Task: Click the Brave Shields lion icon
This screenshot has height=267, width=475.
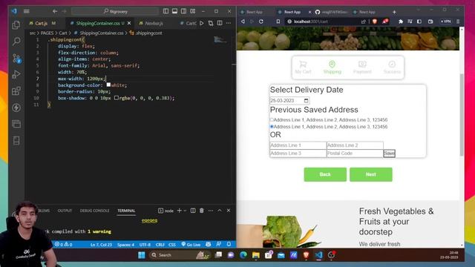Action: (x=375, y=22)
